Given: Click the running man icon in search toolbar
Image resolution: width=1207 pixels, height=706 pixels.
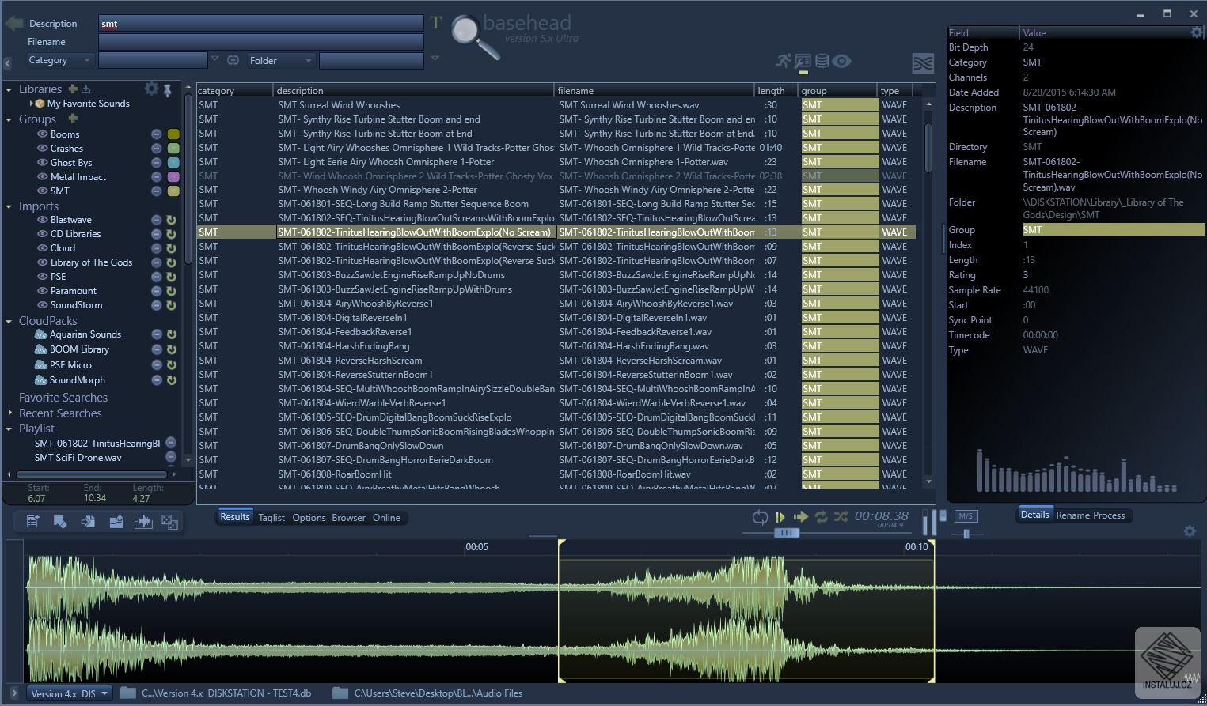Looking at the screenshot, I should pos(783,61).
